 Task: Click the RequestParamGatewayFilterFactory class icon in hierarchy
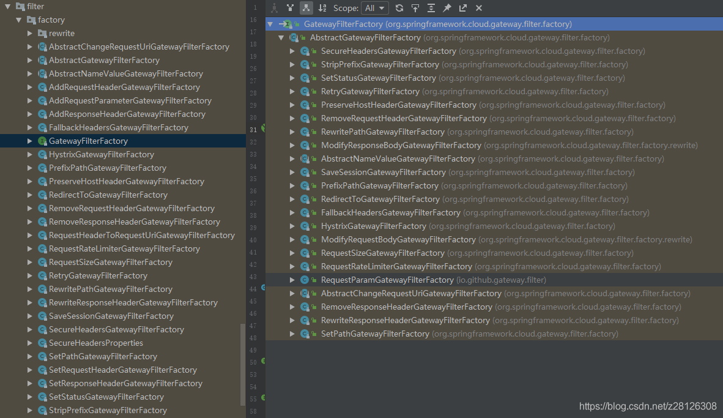pyautogui.click(x=305, y=280)
